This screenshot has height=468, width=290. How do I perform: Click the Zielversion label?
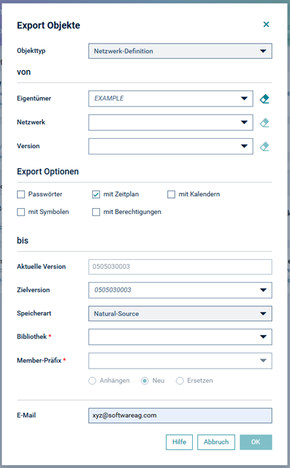pos(34,290)
